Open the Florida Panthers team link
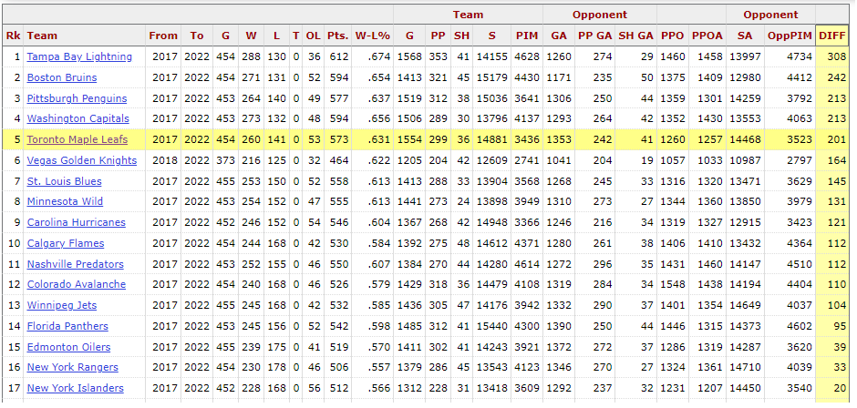The image size is (857, 408). [x=67, y=326]
